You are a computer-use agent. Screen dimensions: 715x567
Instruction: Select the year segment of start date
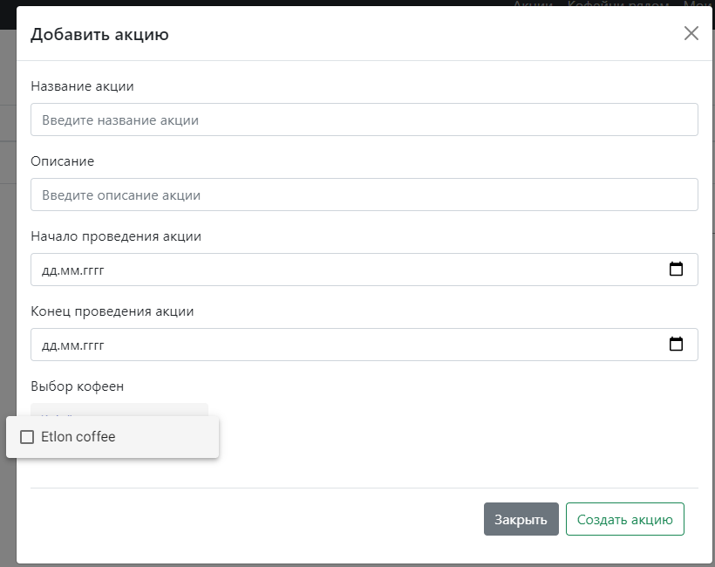(x=92, y=270)
